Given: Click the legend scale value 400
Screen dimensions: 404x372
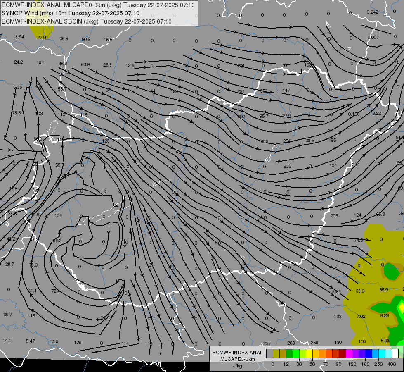Looking at the screenshot, I should (392, 364).
